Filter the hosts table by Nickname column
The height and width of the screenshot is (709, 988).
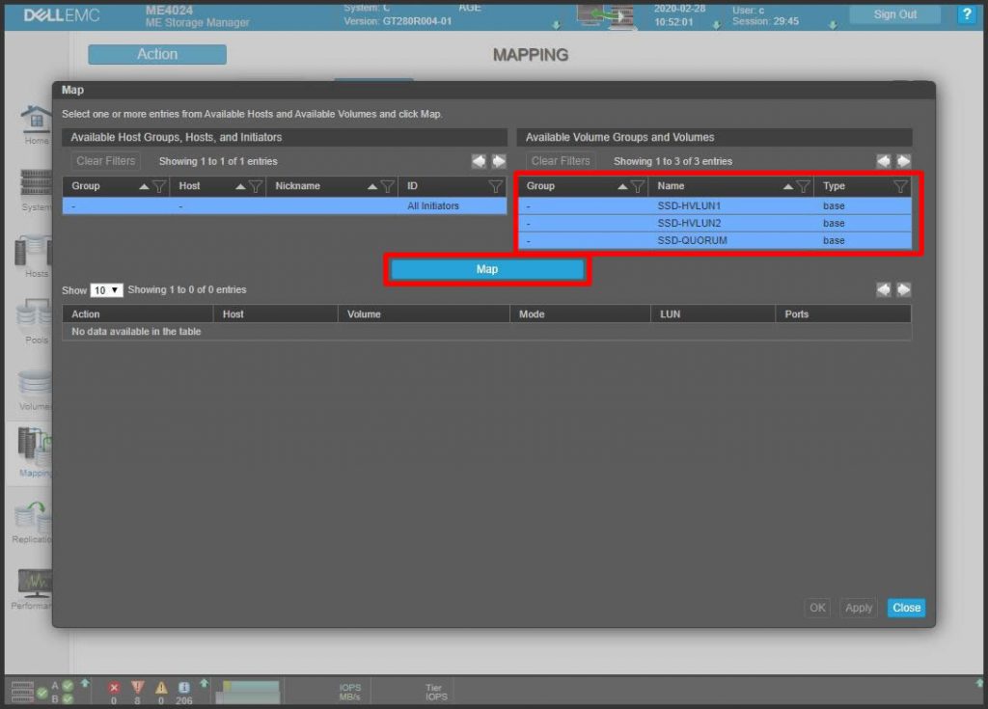pyautogui.click(x=388, y=186)
